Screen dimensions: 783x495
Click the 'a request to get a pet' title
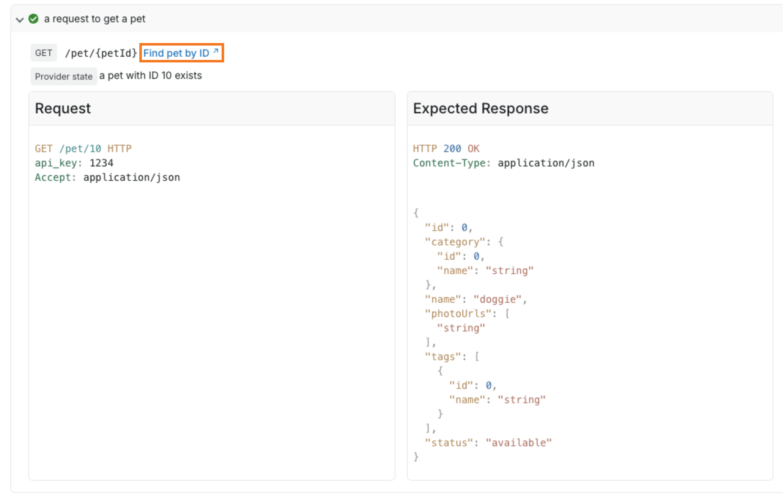click(94, 19)
